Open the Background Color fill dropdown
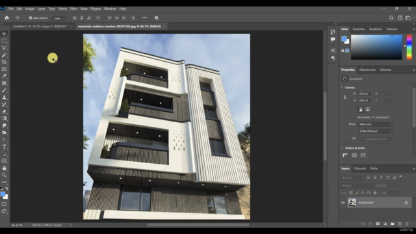The height and width of the screenshot is (234, 416). click(378, 139)
